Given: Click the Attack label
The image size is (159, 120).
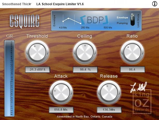Looking at the screenshot, I should point(61,76).
